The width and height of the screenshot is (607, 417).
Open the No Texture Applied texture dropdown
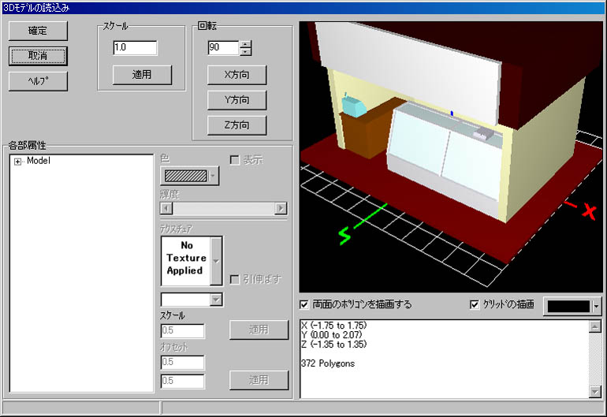(216, 261)
